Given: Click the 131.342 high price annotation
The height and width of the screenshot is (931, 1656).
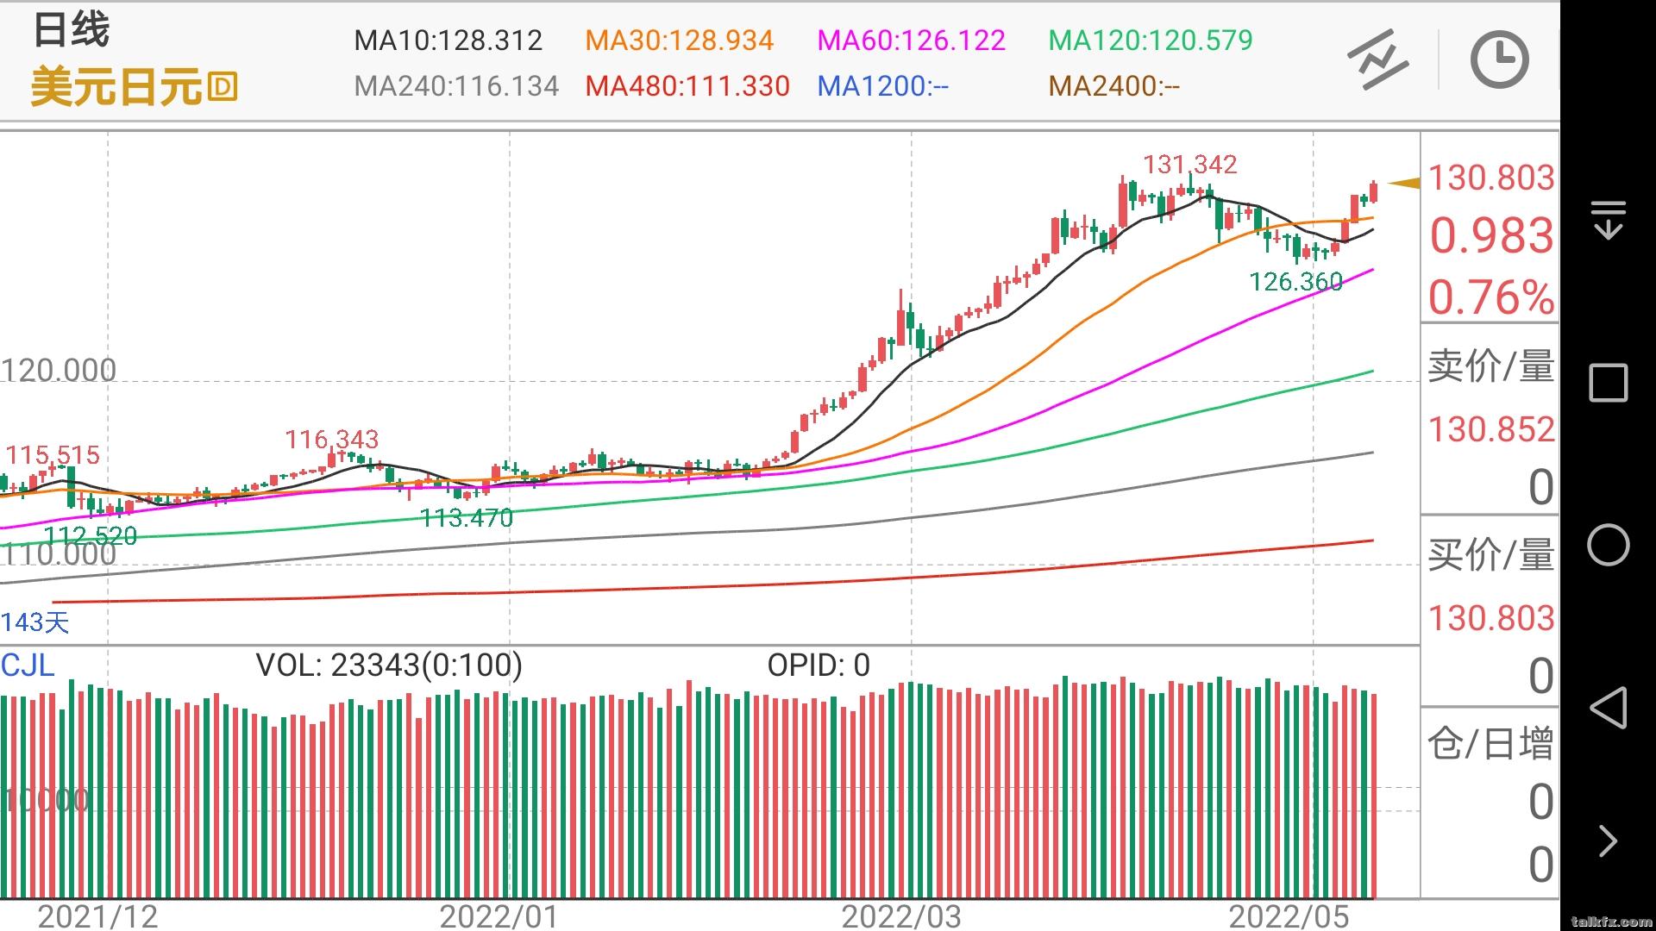Looking at the screenshot, I should (1190, 164).
